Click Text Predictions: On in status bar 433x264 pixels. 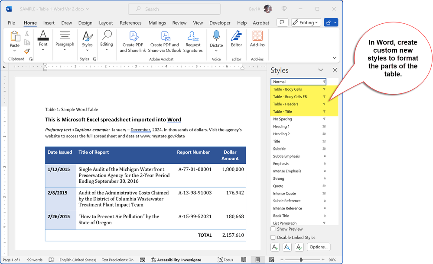[x=117, y=260]
